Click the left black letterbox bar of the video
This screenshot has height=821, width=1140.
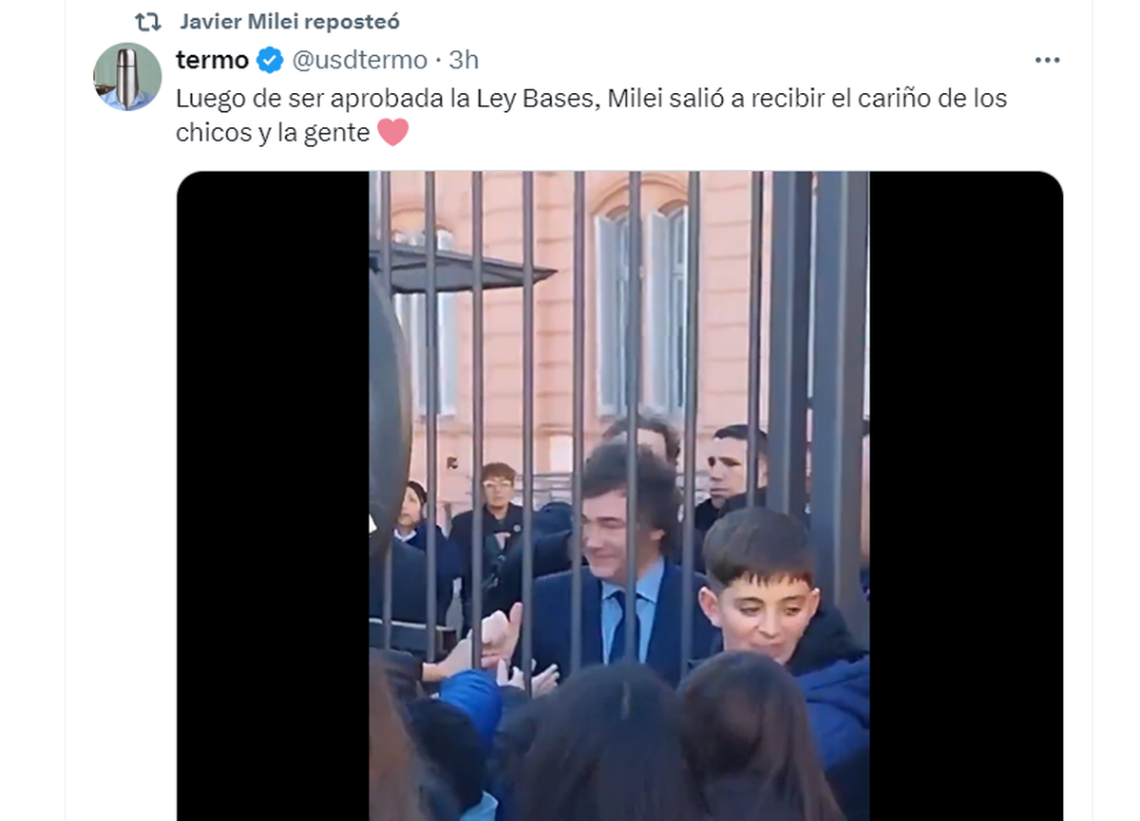click(273, 495)
